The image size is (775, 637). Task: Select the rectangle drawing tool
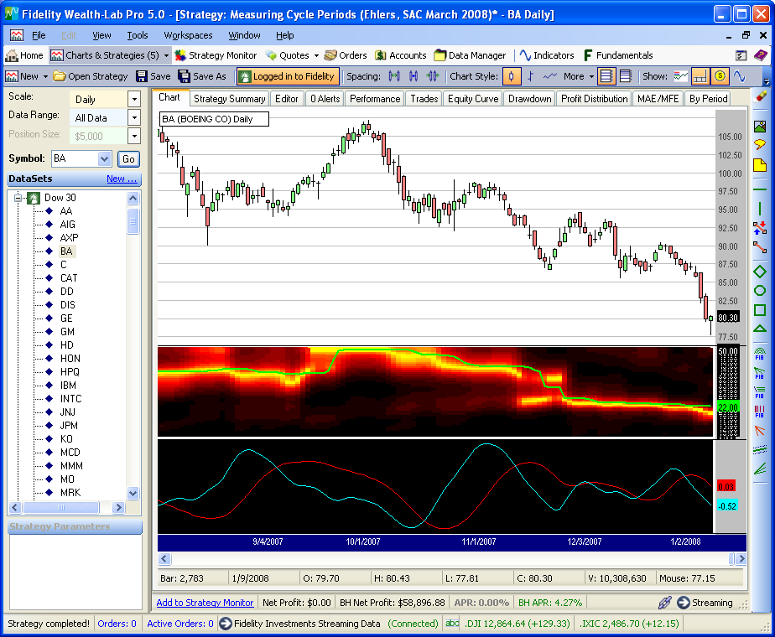(x=760, y=309)
